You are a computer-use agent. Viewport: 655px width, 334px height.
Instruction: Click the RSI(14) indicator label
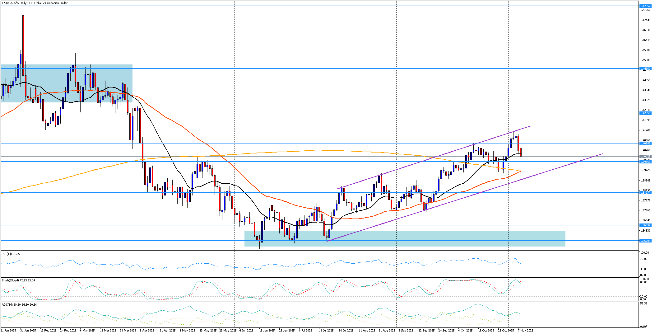(11, 254)
